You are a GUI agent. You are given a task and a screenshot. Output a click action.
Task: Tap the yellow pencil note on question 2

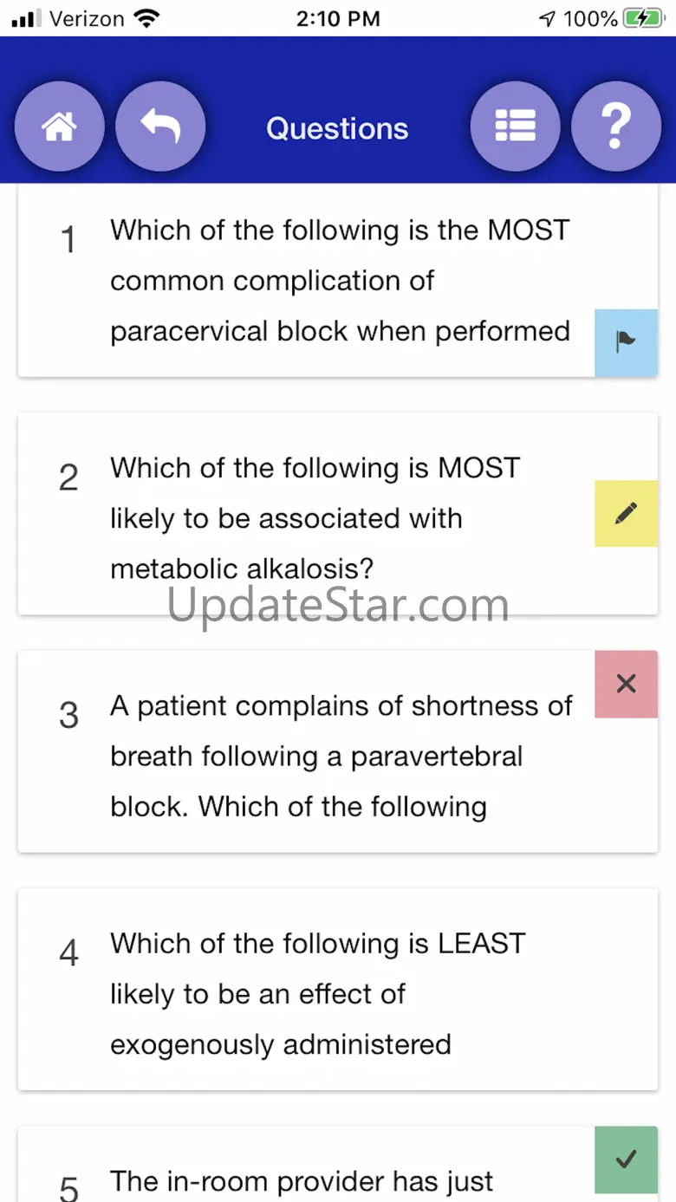pyautogui.click(x=626, y=513)
